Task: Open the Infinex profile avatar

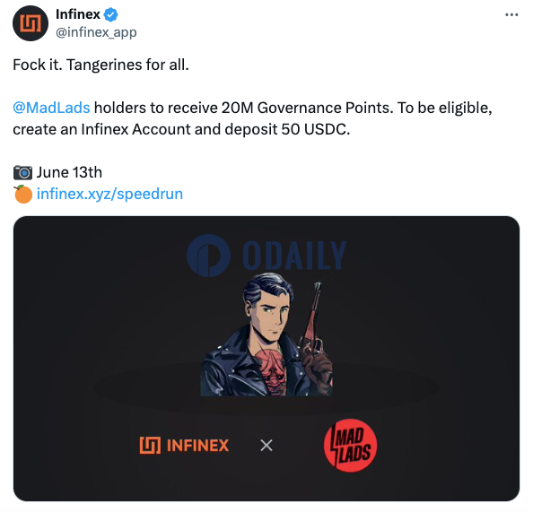Action: 31,23
